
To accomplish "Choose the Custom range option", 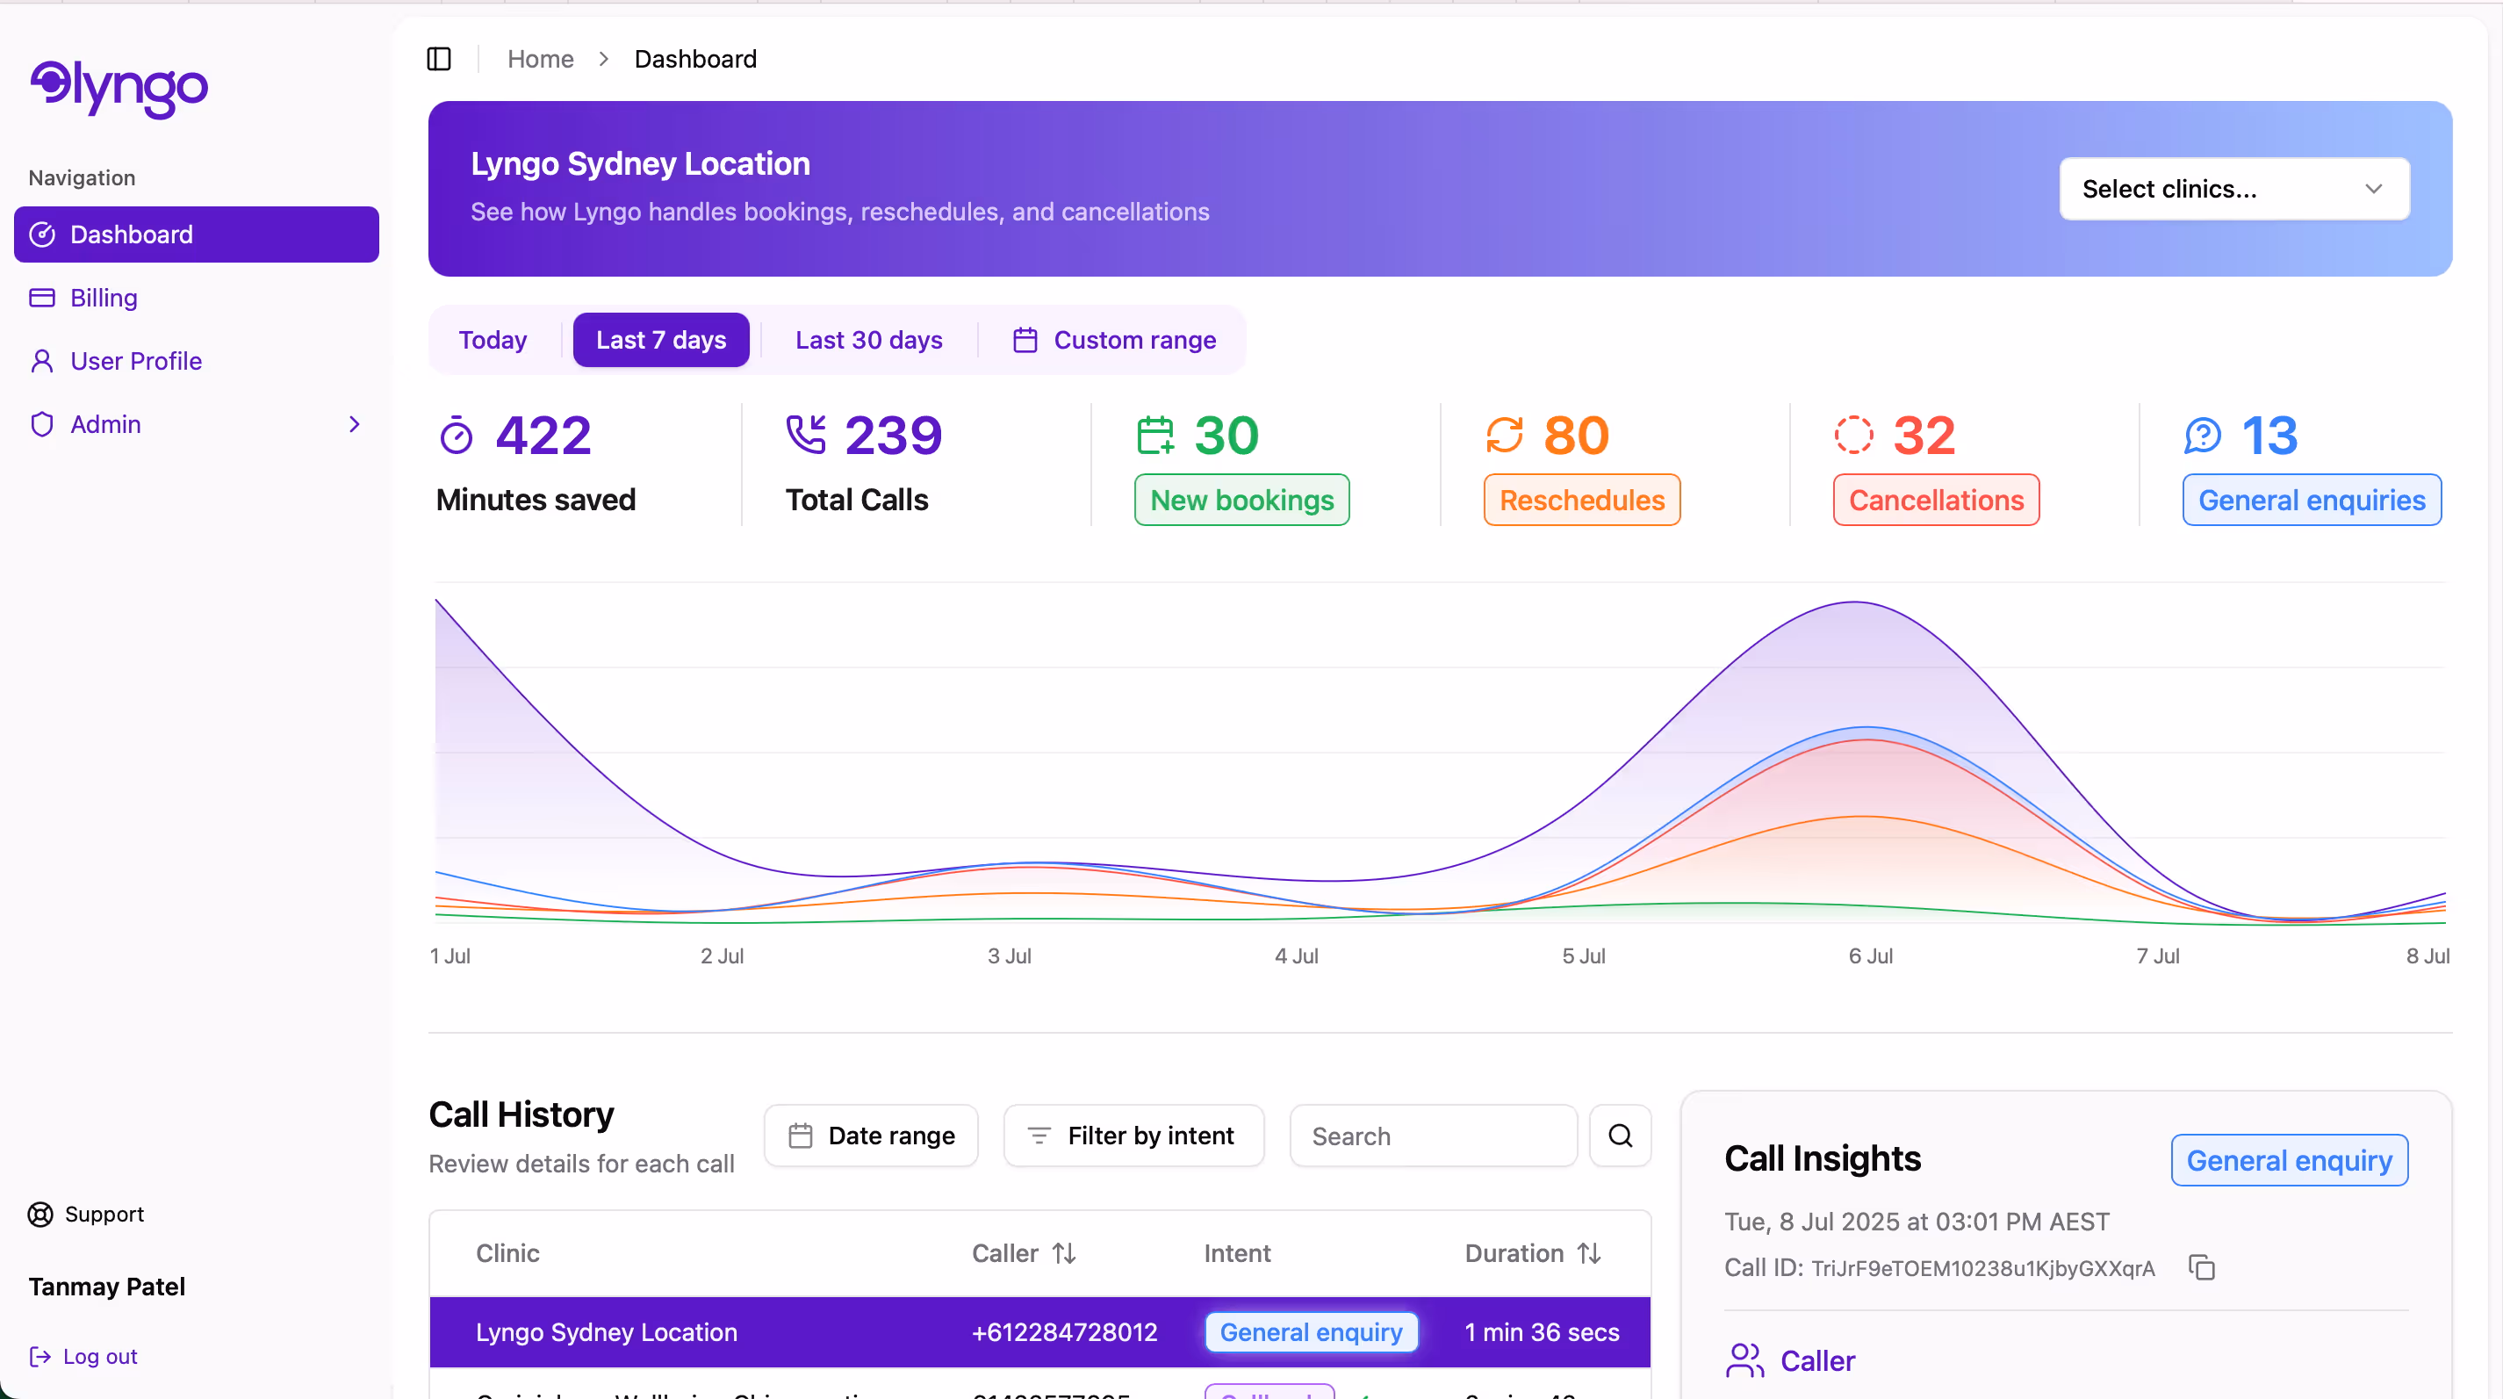I will coord(1113,339).
